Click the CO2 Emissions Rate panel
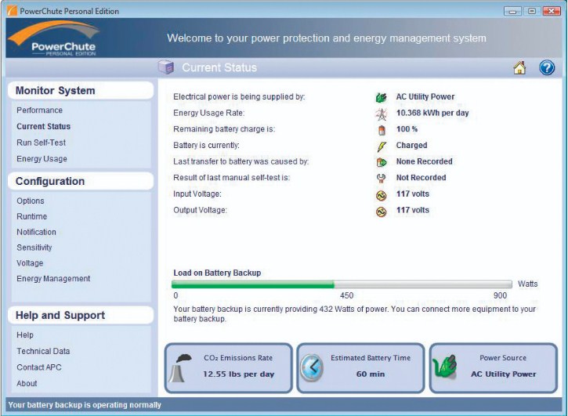 coord(229,368)
